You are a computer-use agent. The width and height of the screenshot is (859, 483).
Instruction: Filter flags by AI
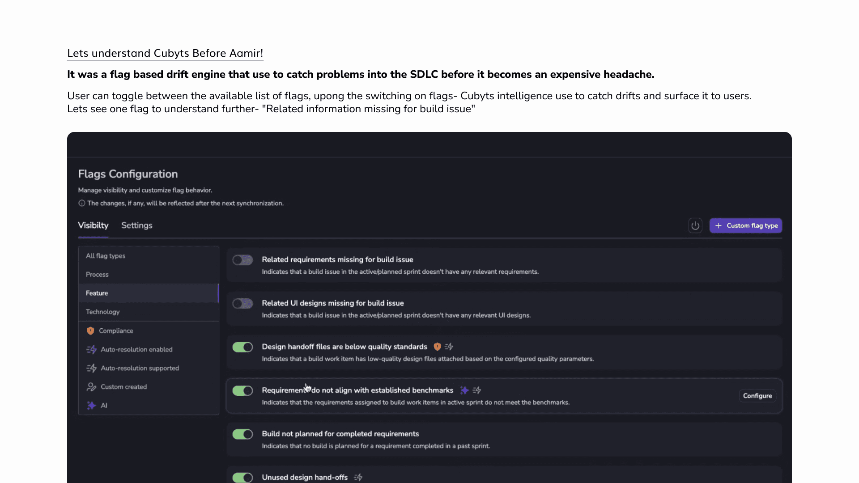click(149, 406)
